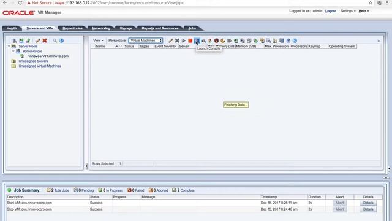This screenshot has height=221, width=392.
Task: Open the Settings dropdown menu
Action: click(348, 11)
